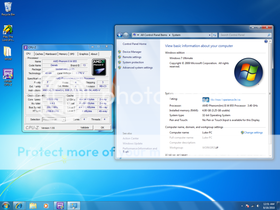Click OK in CPU-Z

(x=103, y=127)
